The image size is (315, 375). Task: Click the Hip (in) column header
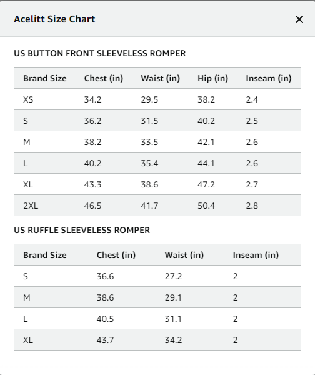tap(212, 78)
